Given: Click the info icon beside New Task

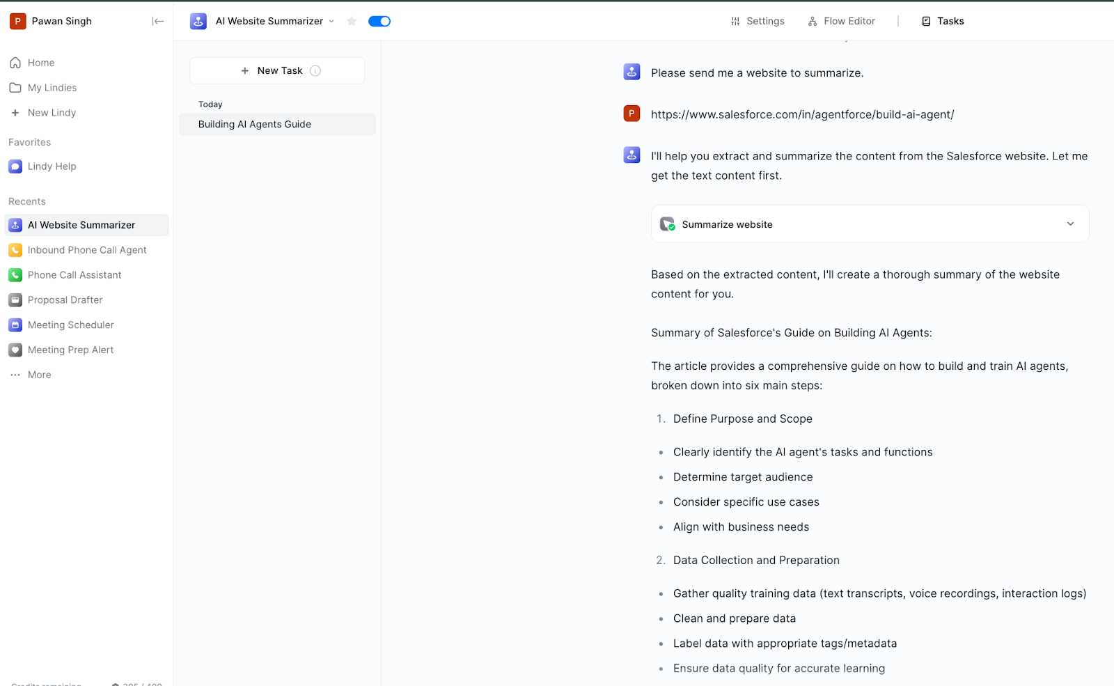Looking at the screenshot, I should coord(315,71).
